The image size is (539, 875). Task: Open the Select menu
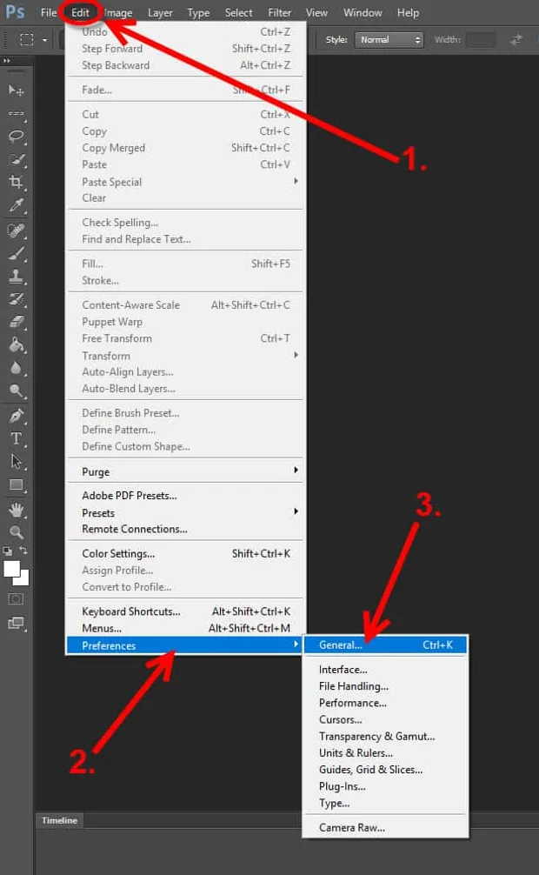(238, 12)
